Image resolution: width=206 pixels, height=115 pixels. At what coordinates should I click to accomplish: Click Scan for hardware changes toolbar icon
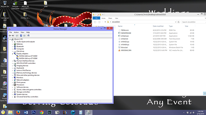pos(28,35)
